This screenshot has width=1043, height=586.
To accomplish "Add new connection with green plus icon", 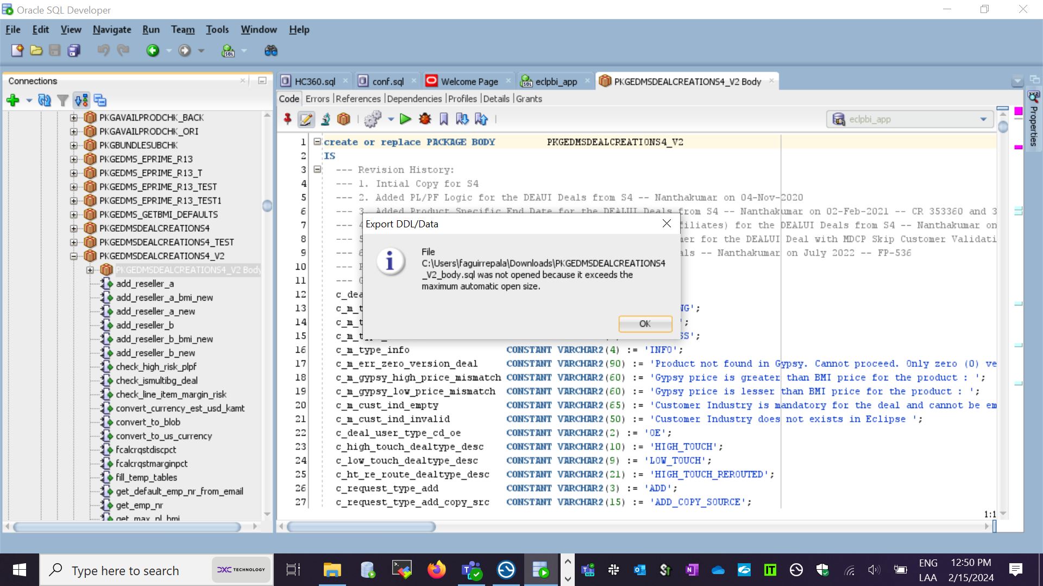I will pyautogui.click(x=12, y=100).
